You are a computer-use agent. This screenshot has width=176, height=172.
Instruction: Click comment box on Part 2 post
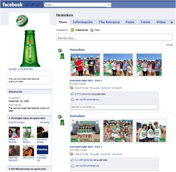tap(114, 107)
